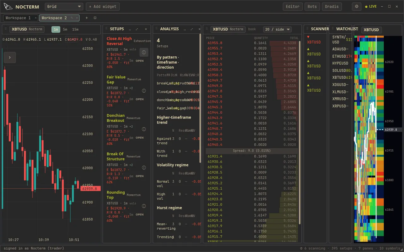
Task: Close the Analysis panel
Action: coord(199,29)
